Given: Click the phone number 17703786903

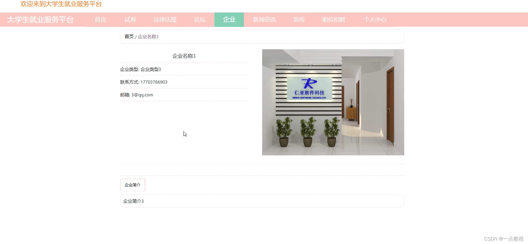Looking at the screenshot, I should (x=154, y=82).
